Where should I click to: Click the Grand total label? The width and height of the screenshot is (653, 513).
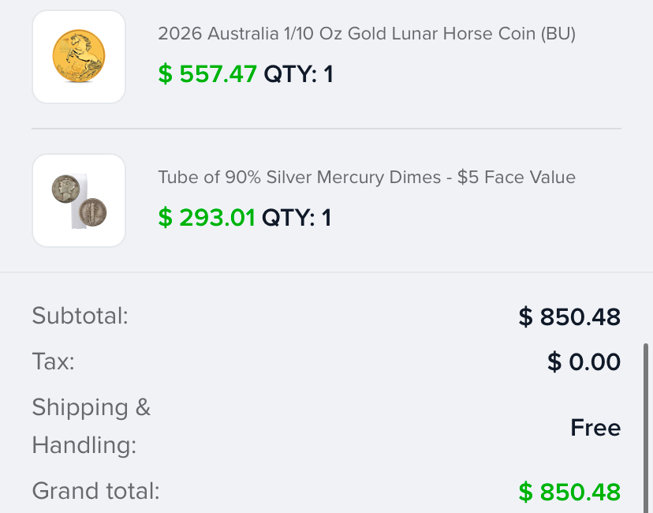pyautogui.click(x=95, y=492)
